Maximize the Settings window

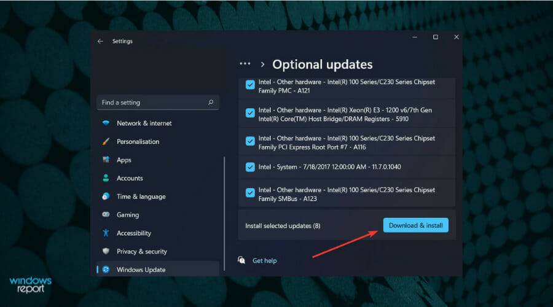(x=436, y=37)
